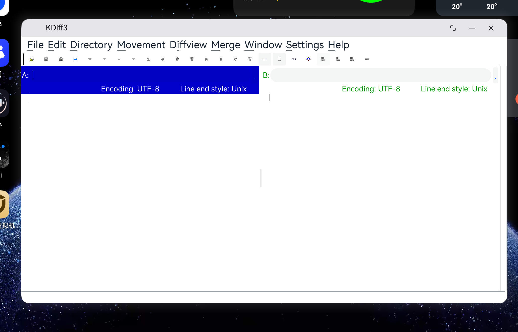Jump to the last delta icon
518x332 pixels.
pyautogui.click(x=105, y=59)
